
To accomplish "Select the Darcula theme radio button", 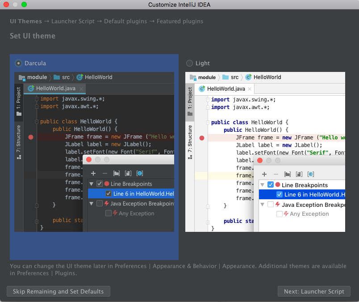I will pyautogui.click(x=18, y=63).
